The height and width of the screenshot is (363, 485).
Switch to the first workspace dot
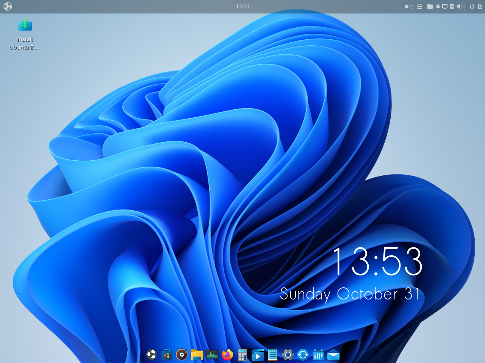(x=407, y=7)
